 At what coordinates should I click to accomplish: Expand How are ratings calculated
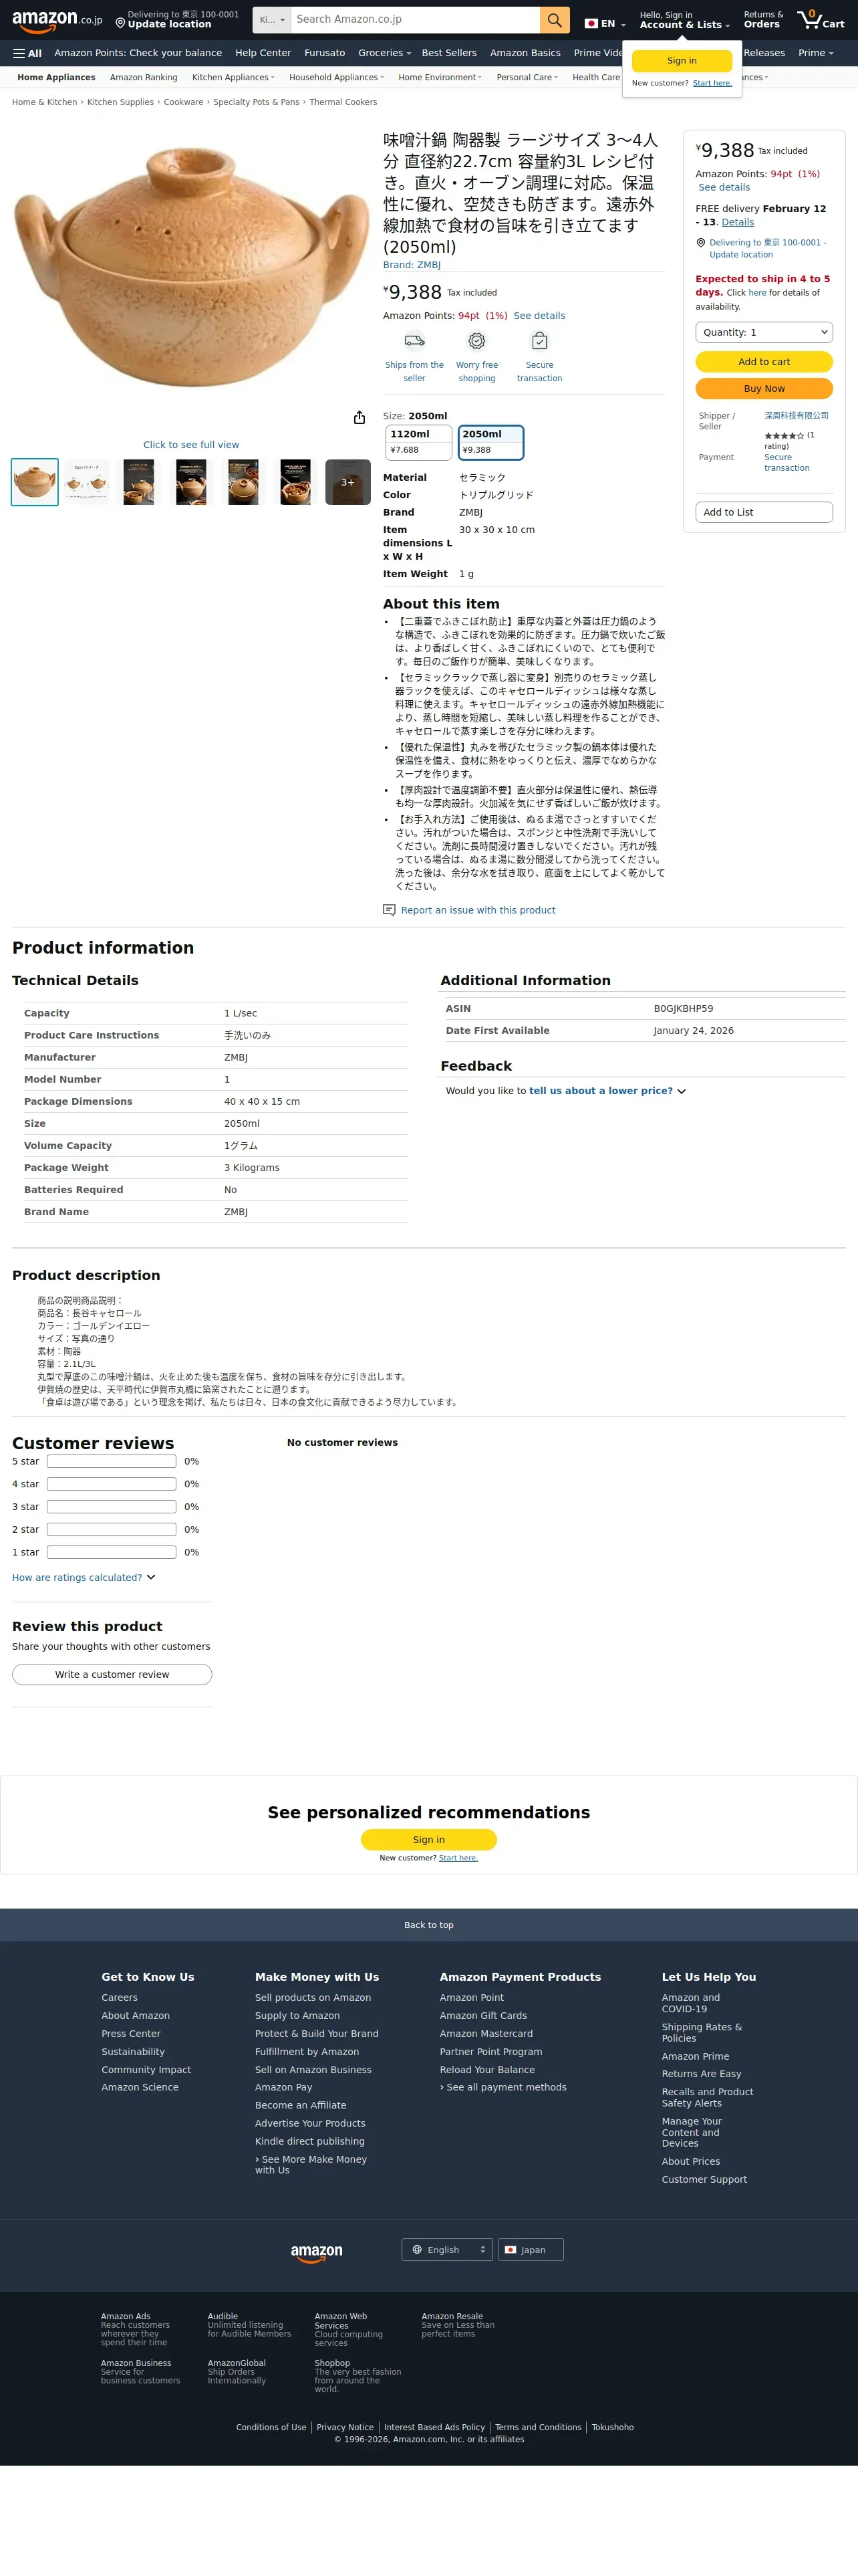point(84,1577)
